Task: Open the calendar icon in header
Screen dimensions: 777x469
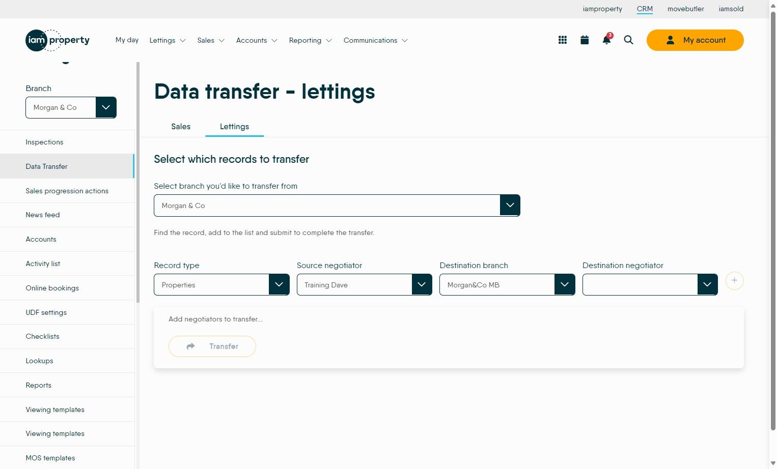Action: [x=585, y=40]
